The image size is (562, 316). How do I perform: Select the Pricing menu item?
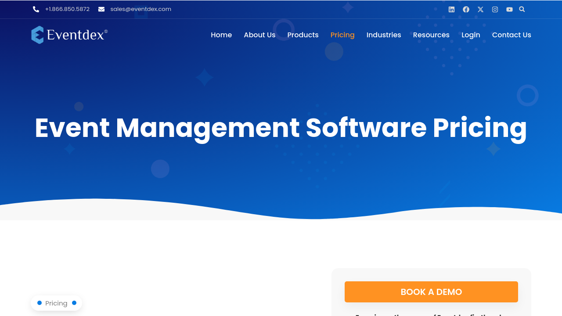pos(342,35)
